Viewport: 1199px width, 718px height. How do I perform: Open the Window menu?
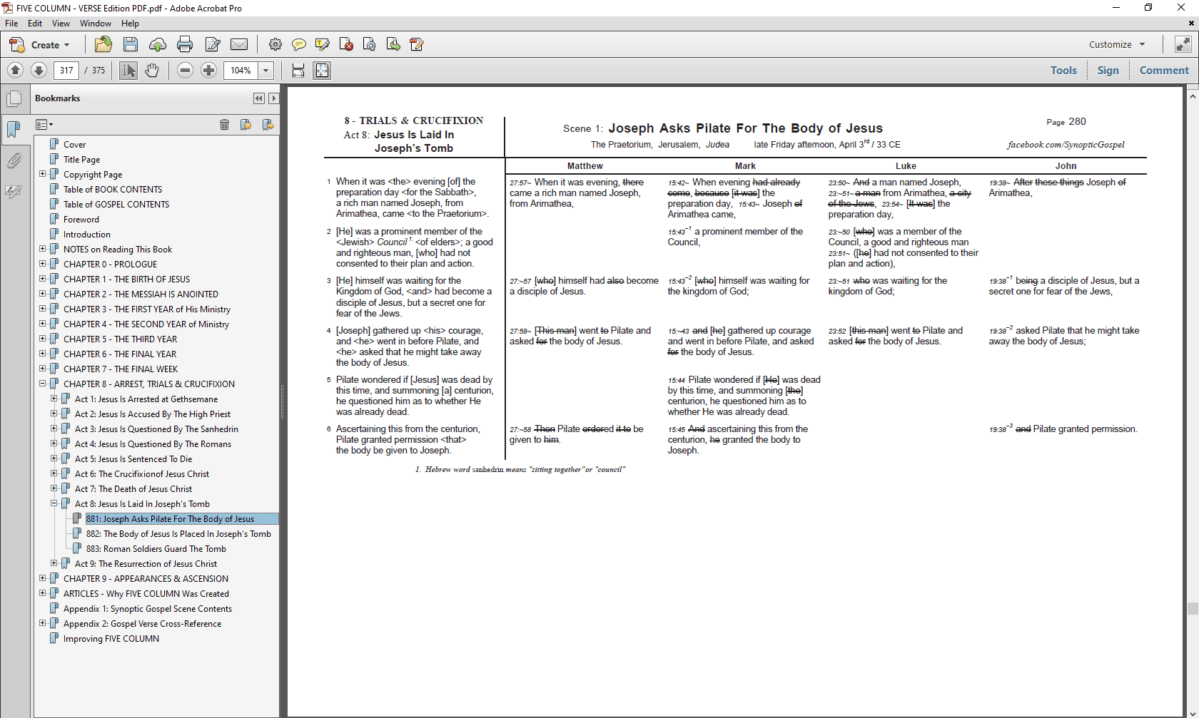pyautogui.click(x=96, y=24)
